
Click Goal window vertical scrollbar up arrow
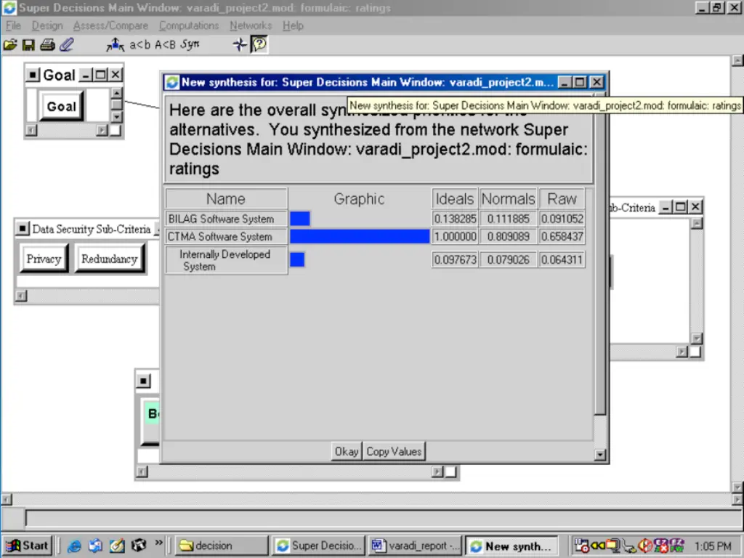117,92
